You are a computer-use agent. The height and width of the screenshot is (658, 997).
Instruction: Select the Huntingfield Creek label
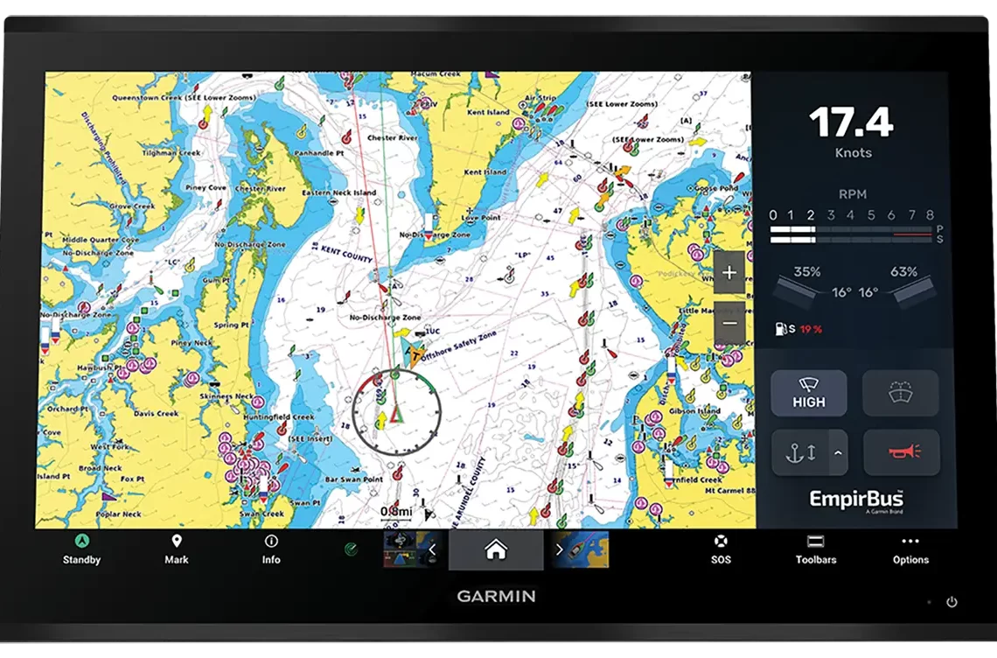coord(278,416)
